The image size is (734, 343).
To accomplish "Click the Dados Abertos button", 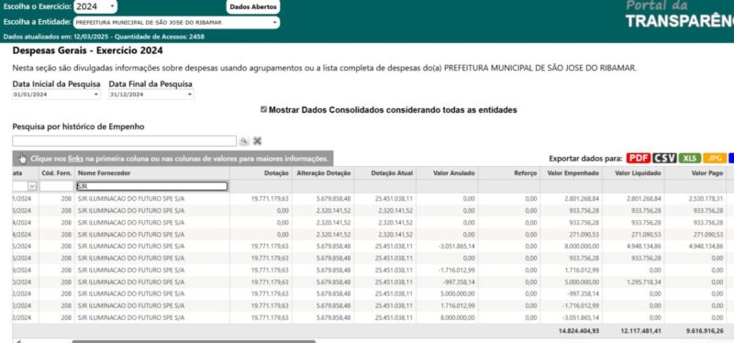I will 253,7.
